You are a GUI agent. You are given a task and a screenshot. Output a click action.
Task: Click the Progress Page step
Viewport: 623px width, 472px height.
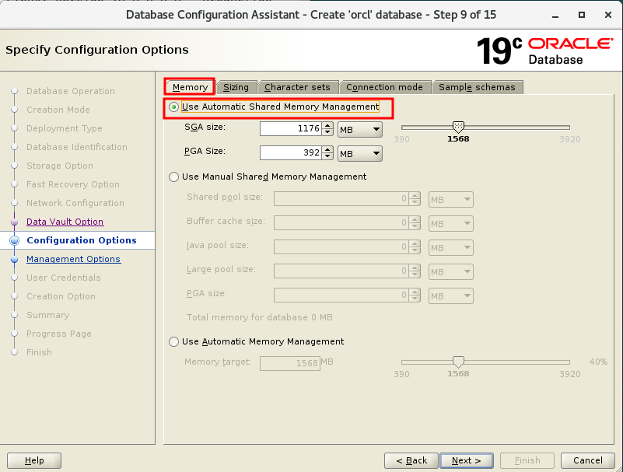tap(59, 334)
